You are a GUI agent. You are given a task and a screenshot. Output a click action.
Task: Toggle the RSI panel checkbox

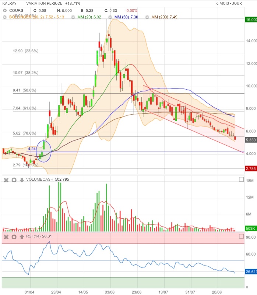pyautogui.click(x=242, y=236)
